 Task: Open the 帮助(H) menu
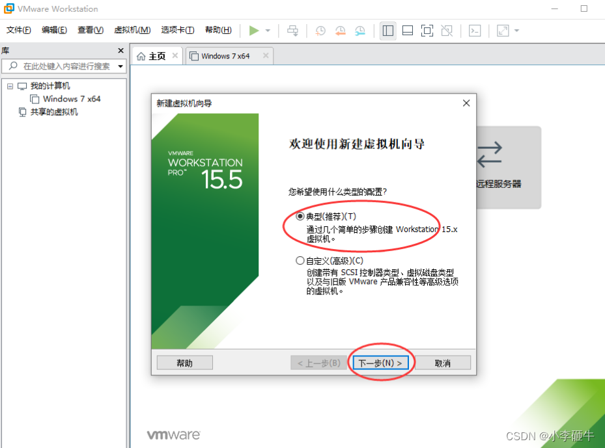(x=218, y=30)
